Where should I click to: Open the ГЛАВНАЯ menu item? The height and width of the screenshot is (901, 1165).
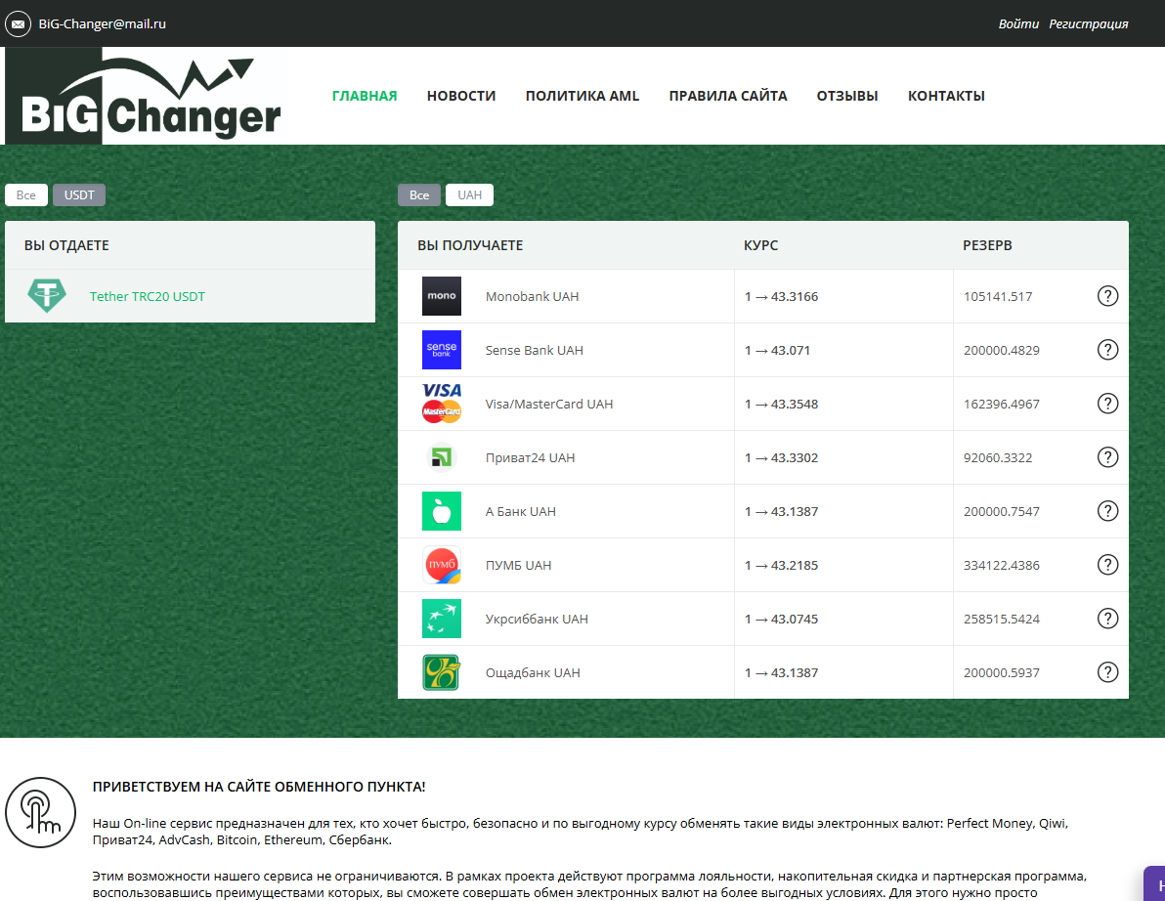pyautogui.click(x=364, y=96)
